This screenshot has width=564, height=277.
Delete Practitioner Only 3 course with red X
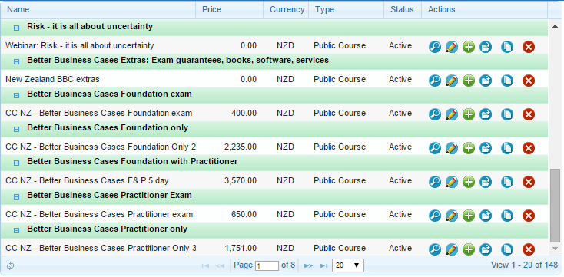pos(529,249)
